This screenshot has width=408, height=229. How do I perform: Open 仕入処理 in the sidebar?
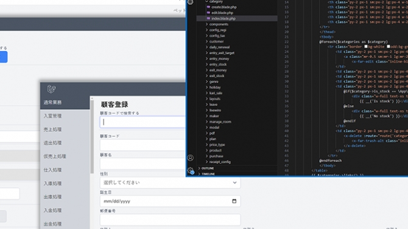[x=52, y=170]
